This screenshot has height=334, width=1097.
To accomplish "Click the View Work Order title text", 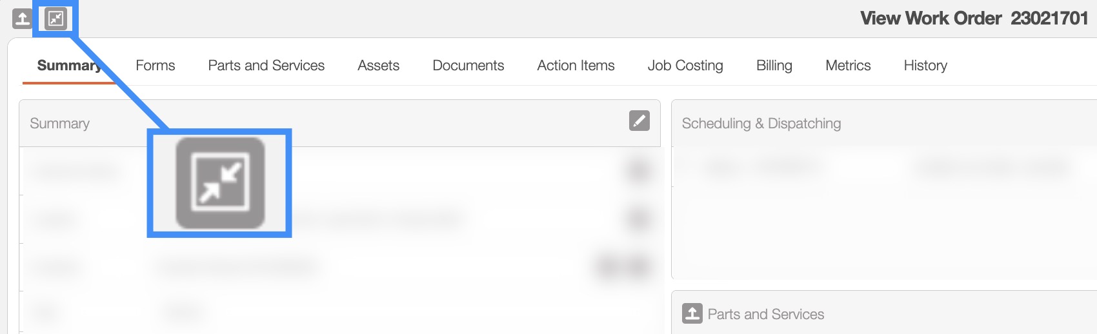I will click(x=931, y=18).
